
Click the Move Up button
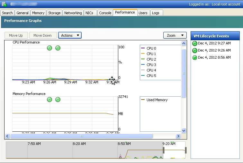click(x=16, y=35)
